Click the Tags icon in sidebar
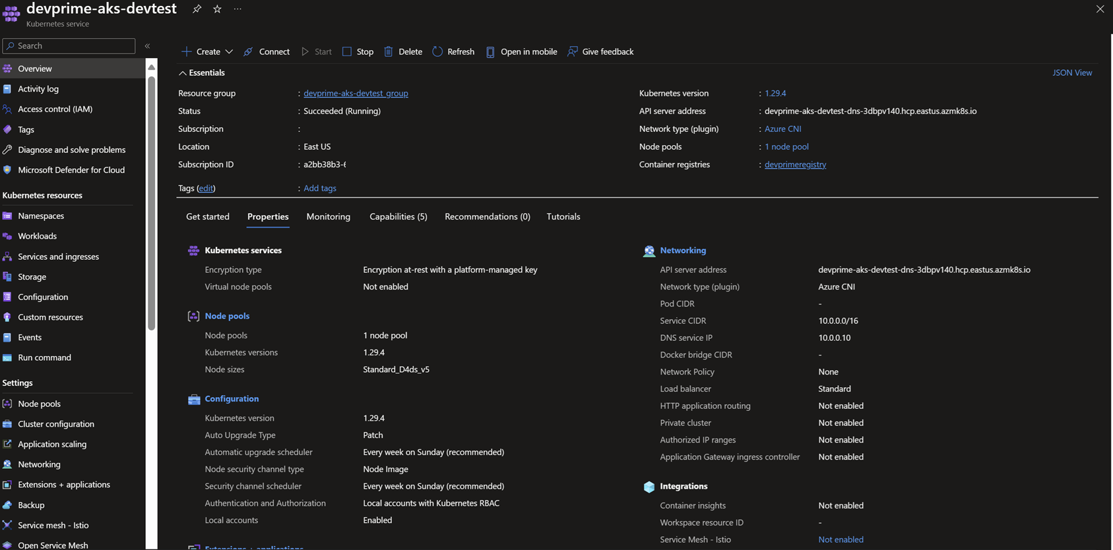 7,129
